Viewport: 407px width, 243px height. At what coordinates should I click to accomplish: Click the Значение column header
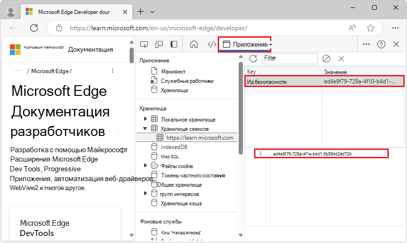click(x=363, y=72)
